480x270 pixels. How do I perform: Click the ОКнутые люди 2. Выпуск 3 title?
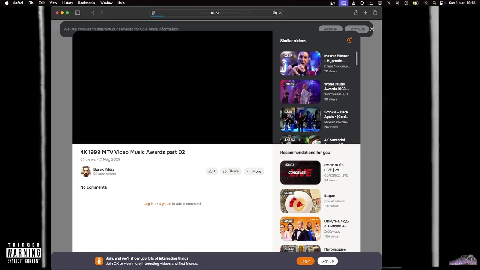(x=337, y=223)
